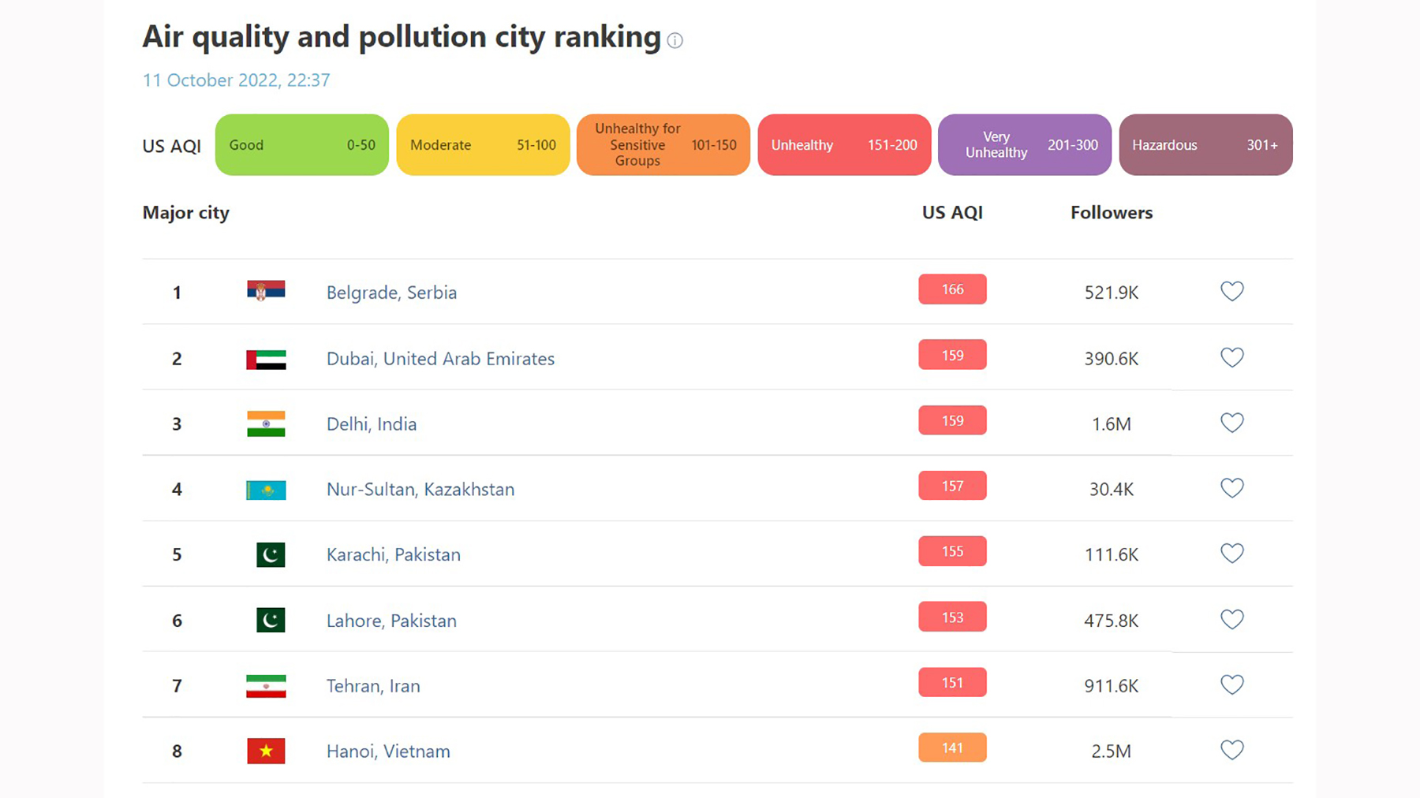
Task: Click heart icon for Hanoi, Vietnam
Action: tap(1231, 750)
